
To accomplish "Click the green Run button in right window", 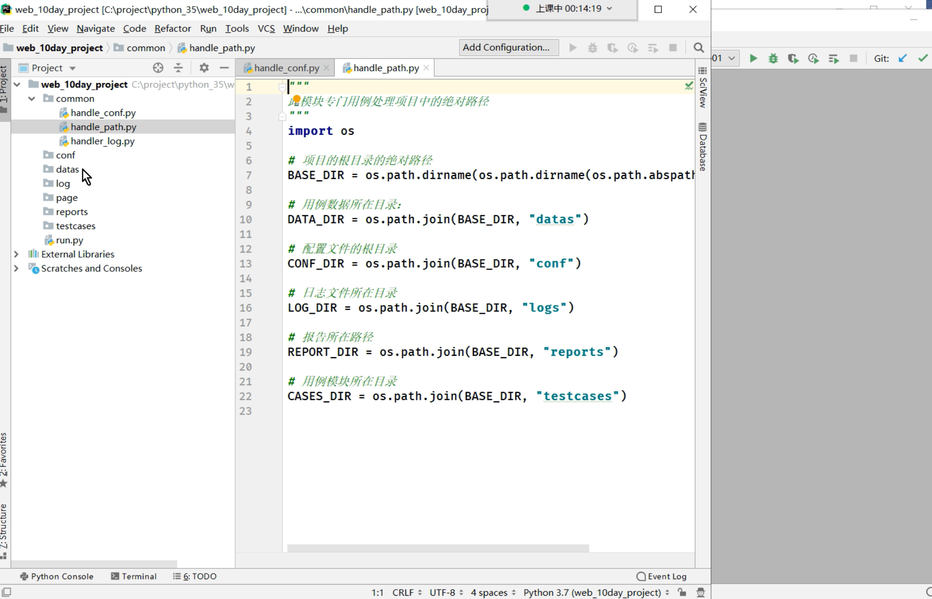I will 753,59.
